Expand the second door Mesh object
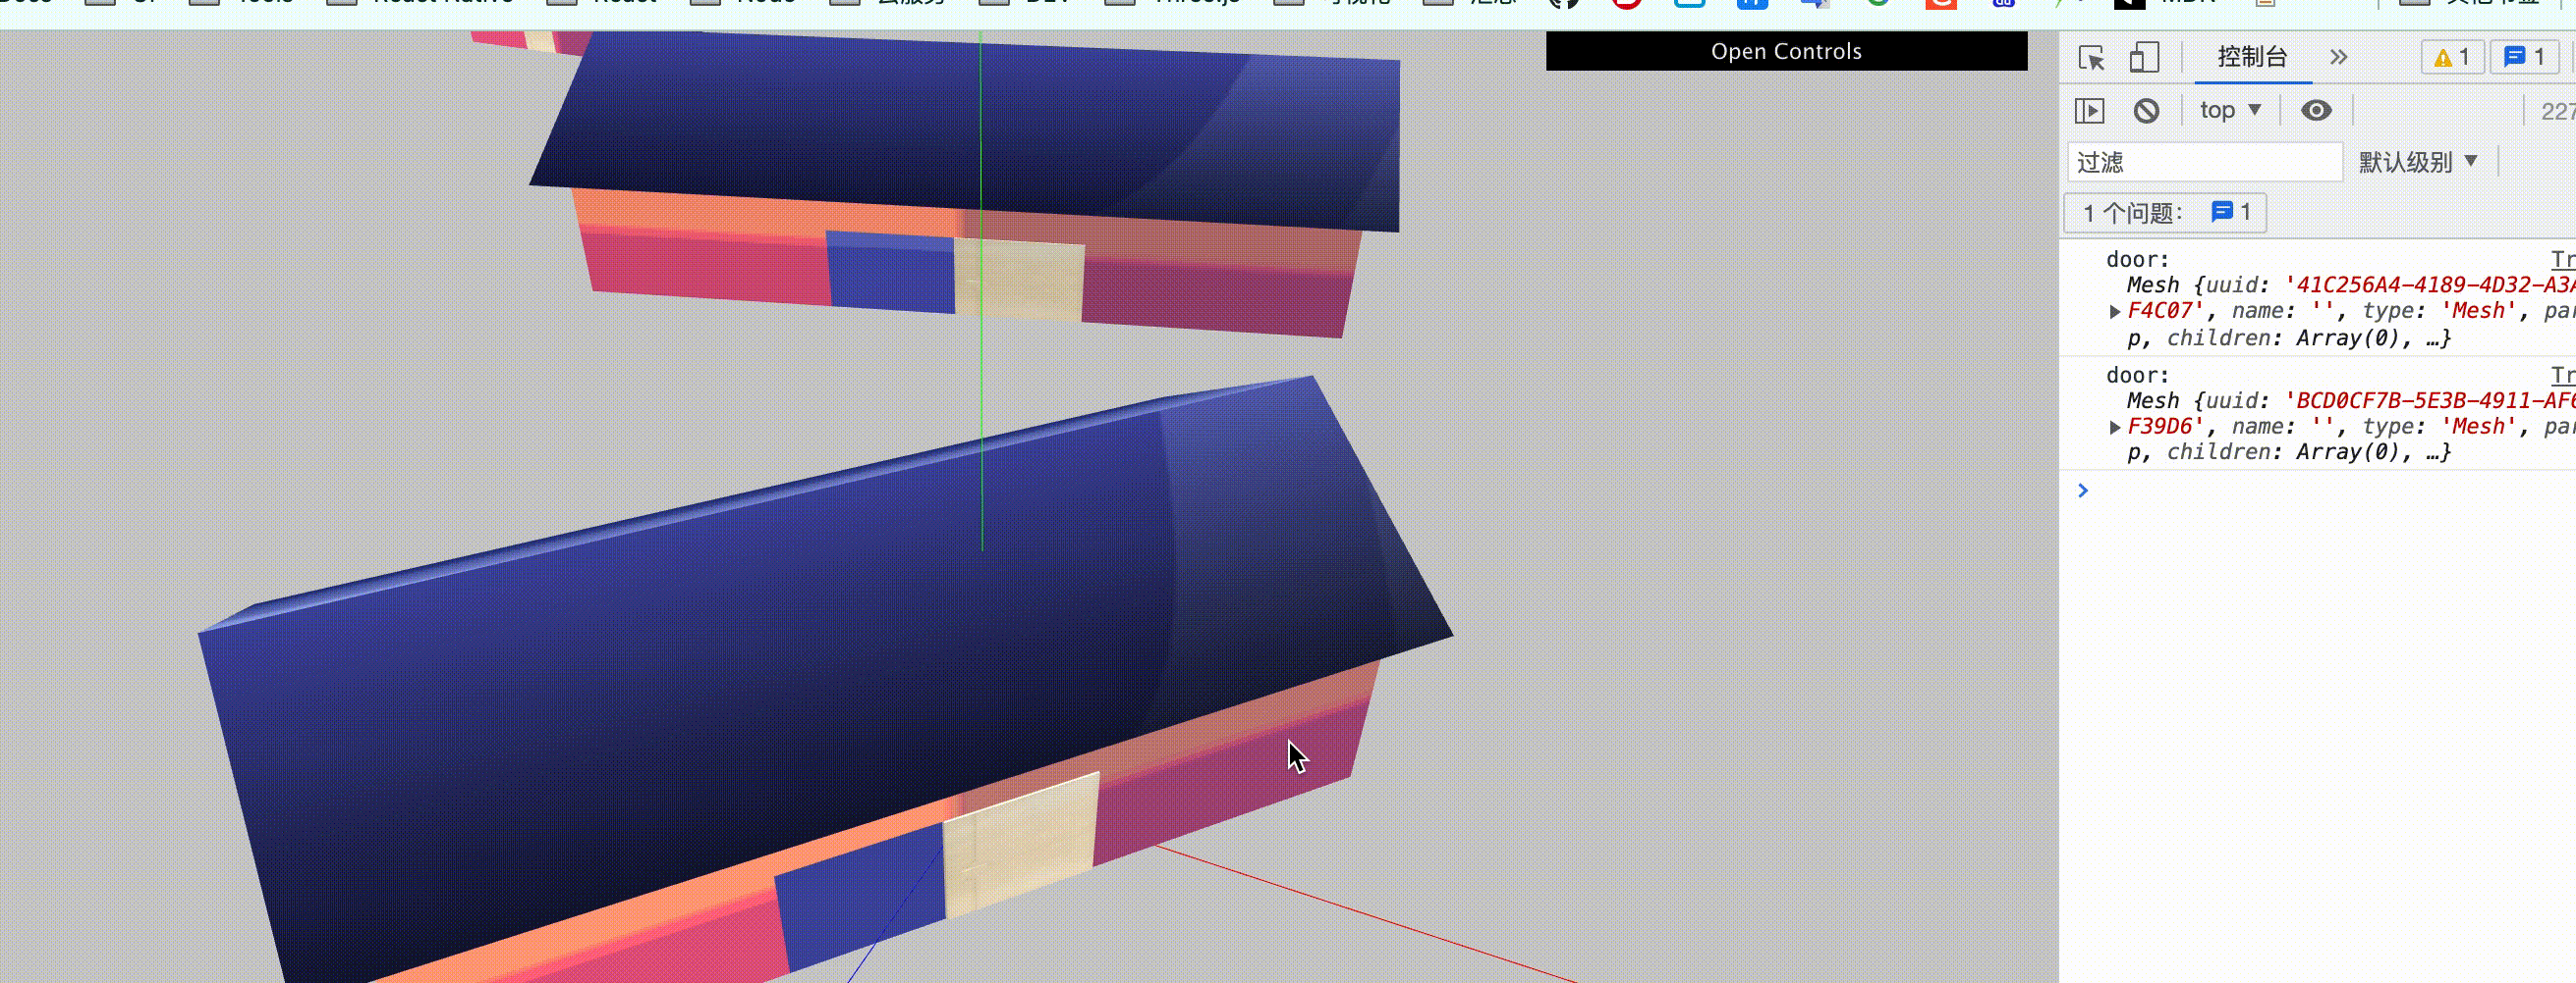This screenshot has width=2576, height=983. (2114, 428)
